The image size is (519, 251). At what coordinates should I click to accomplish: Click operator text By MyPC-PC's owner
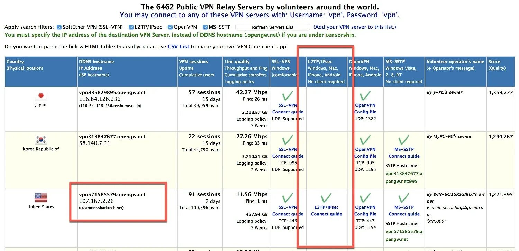449,137
